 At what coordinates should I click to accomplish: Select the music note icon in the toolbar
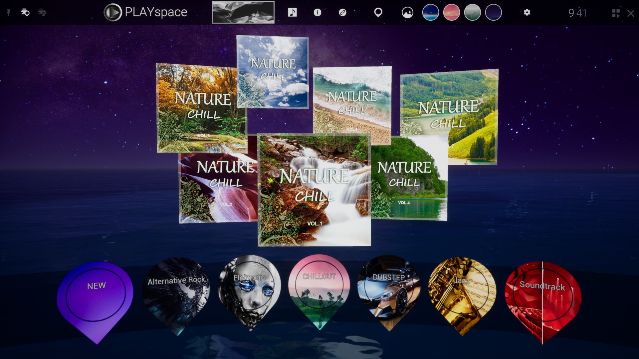pos(292,13)
